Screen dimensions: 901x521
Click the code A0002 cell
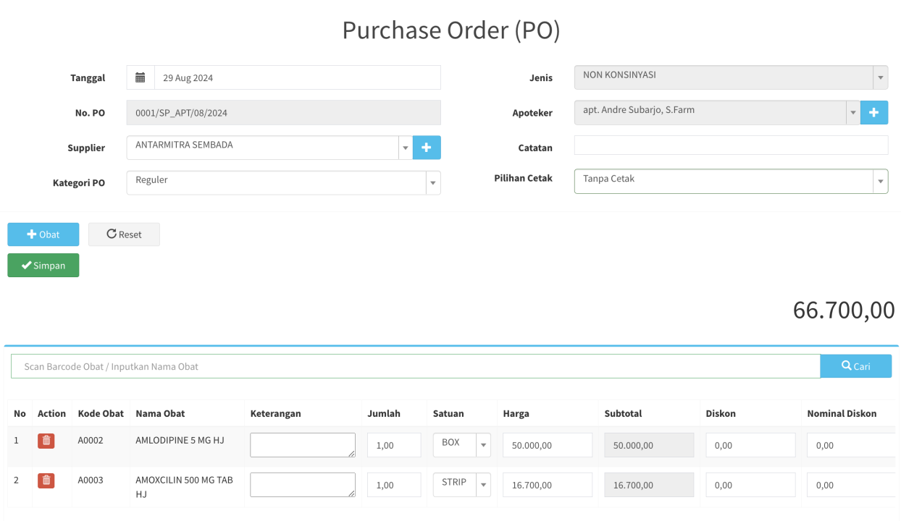pyautogui.click(x=91, y=440)
